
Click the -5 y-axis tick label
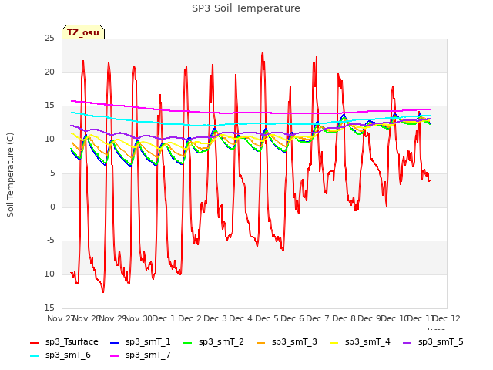(x=50, y=240)
